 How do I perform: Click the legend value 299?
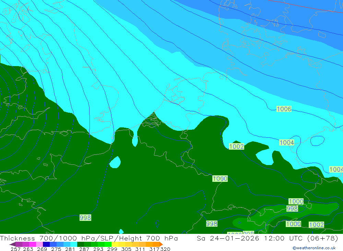(x=112, y=249)
